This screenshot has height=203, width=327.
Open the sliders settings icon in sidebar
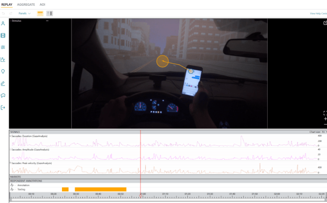click(x=3, y=47)
